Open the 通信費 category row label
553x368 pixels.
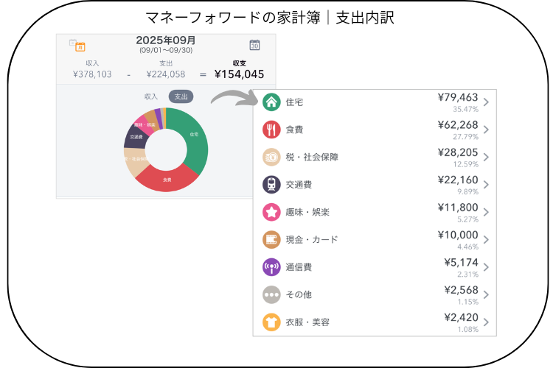coord(299,267)
